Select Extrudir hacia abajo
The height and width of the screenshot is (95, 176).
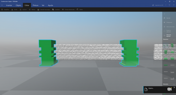pyautogui.click(x=44, y=9)
